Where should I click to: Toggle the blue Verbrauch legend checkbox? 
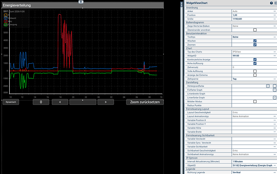6,18
